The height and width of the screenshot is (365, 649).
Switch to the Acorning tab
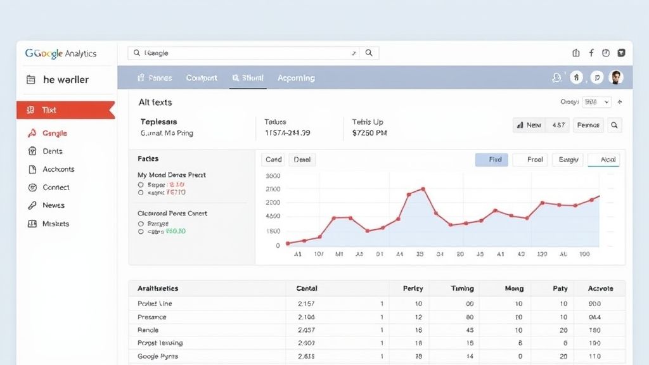pos(296,77)
